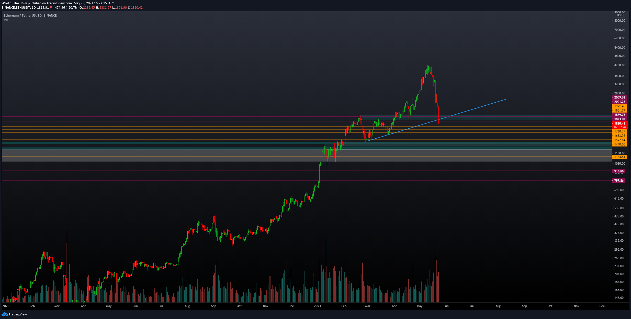
Task: Click the TradingView wordmark text at bottom
Action: coord(18,314)
